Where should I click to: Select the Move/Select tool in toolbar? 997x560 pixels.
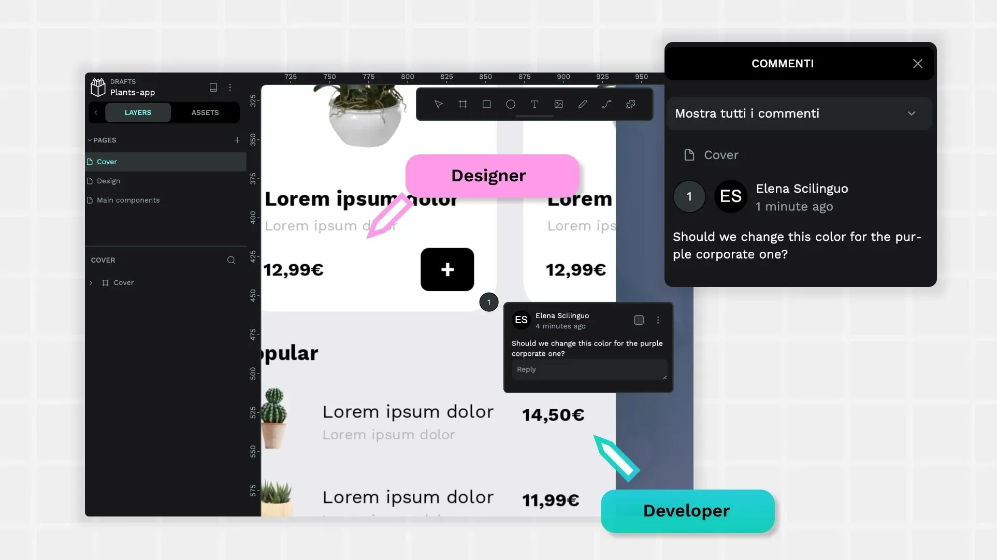438,104
